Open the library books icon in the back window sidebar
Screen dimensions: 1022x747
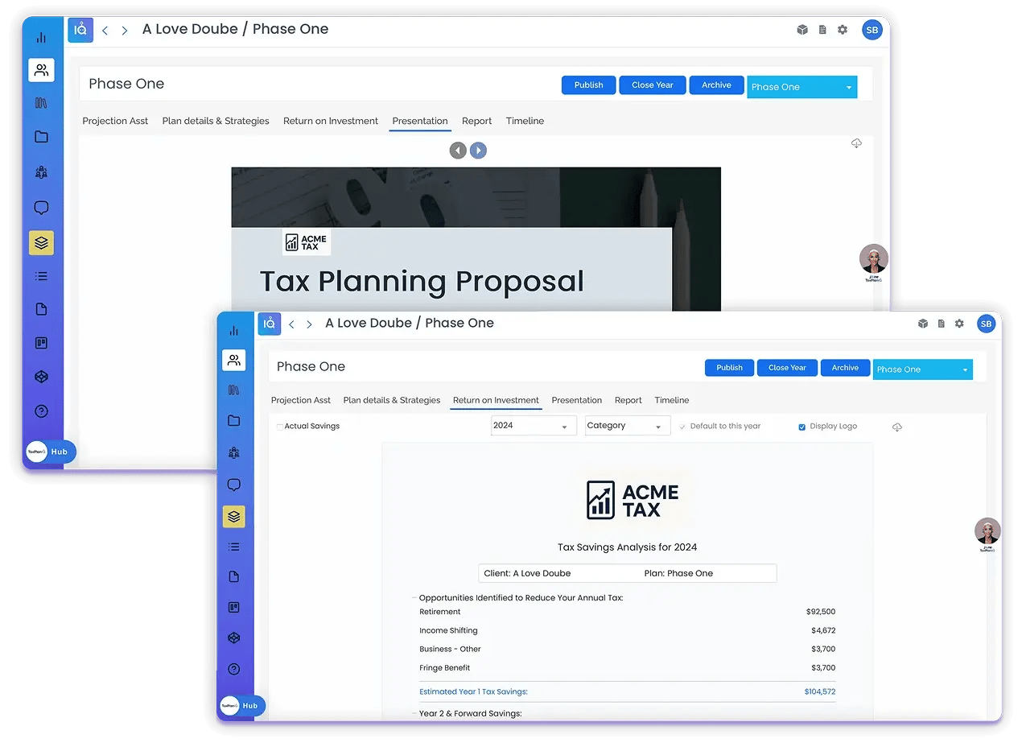point(41,103)
